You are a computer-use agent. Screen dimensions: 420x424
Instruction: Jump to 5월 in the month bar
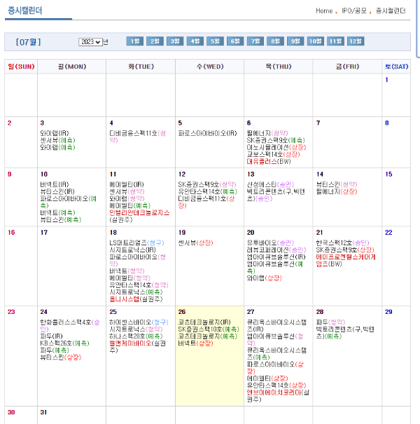[215, 41]
